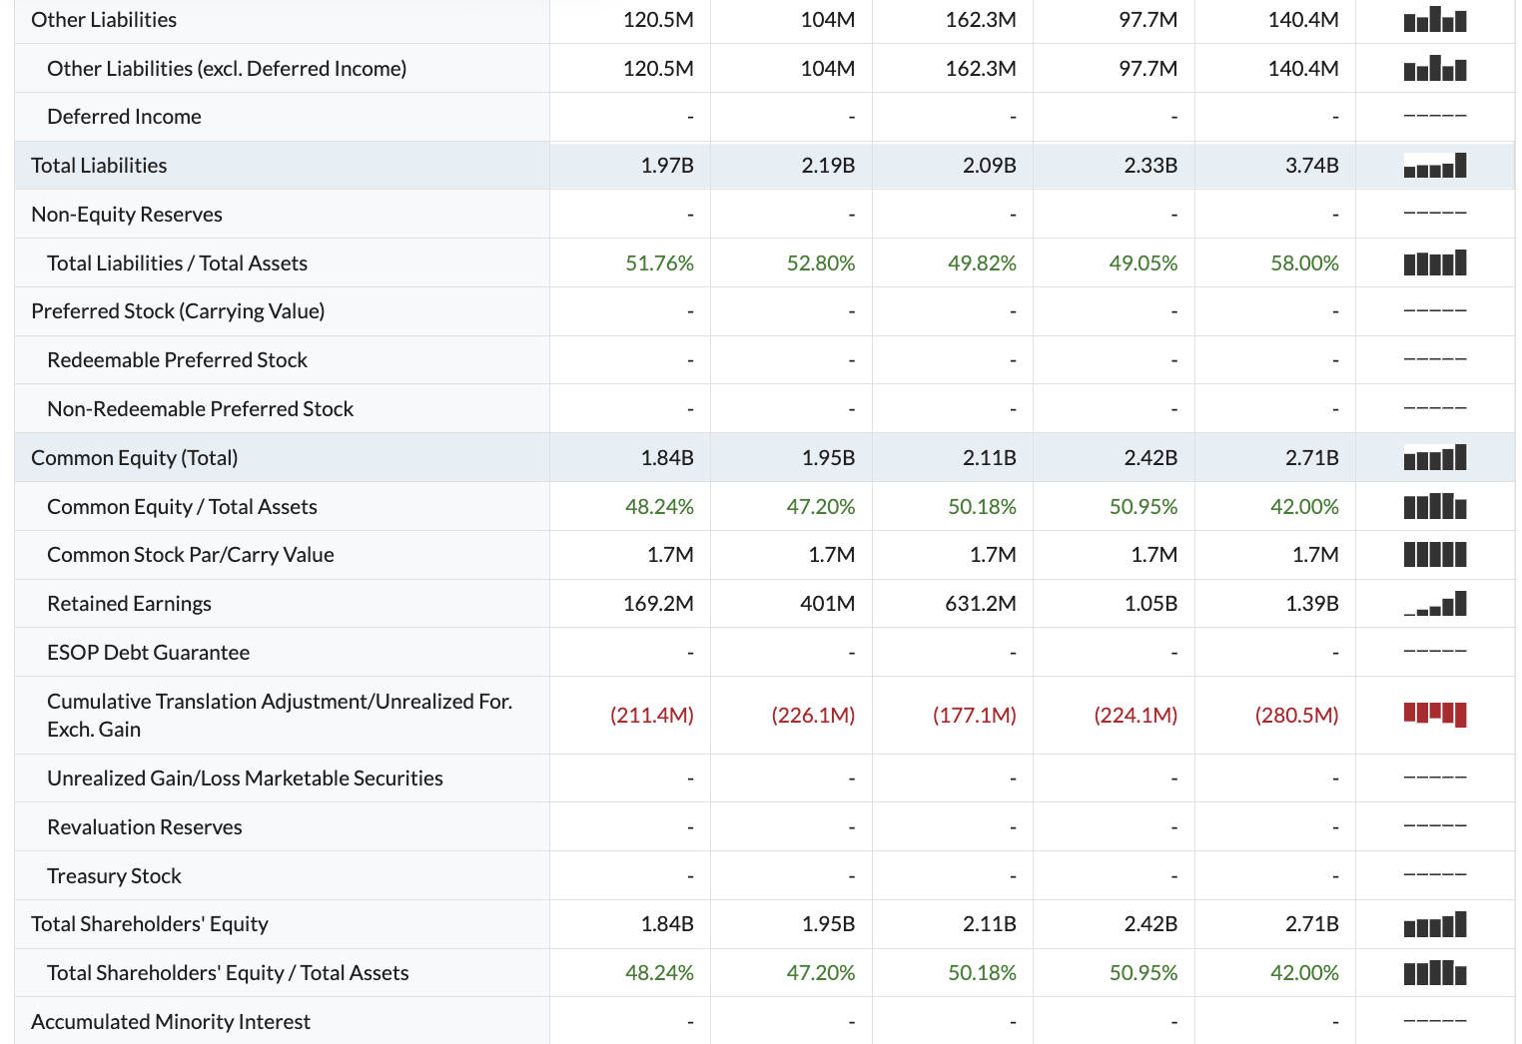Image resolution: width=1522 pixels, height=1044 pixels.
Task: Select the 169.2M Retained Earnings value
Action: click(x=658, y=604)
